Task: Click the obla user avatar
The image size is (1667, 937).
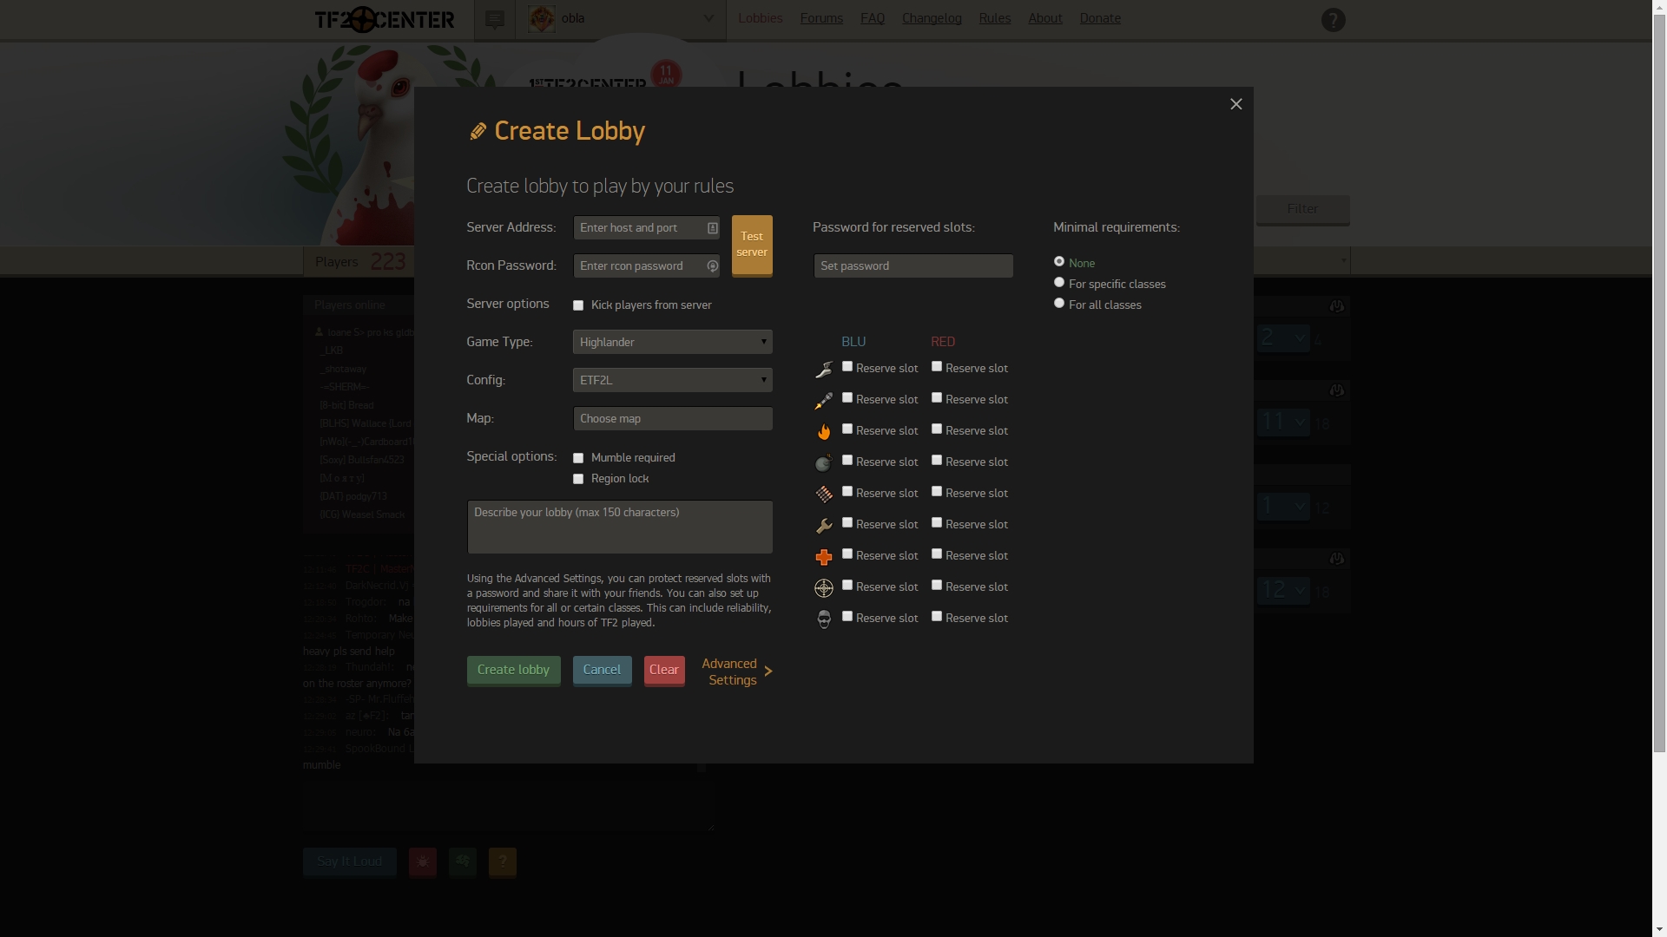Action: coord(542,18)
